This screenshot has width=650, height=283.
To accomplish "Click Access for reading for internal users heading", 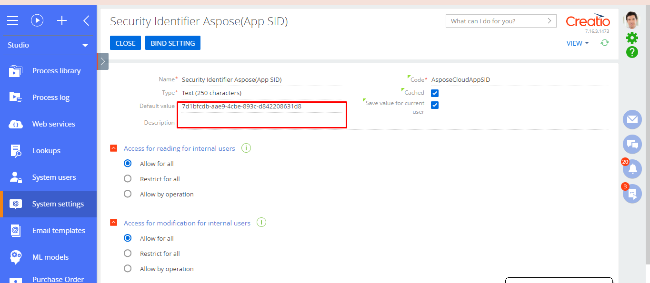I will click(180, 148).
